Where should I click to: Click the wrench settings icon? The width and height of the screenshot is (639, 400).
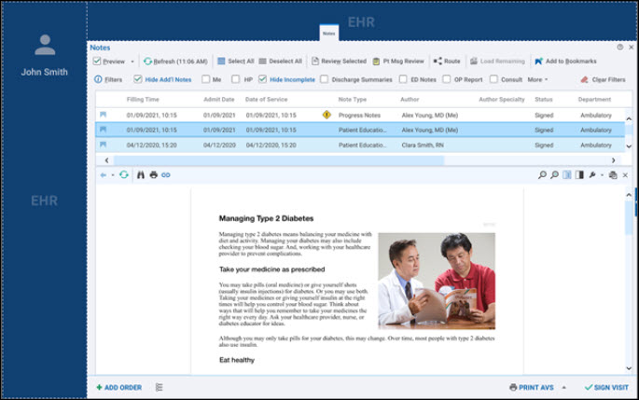point(591,174)
